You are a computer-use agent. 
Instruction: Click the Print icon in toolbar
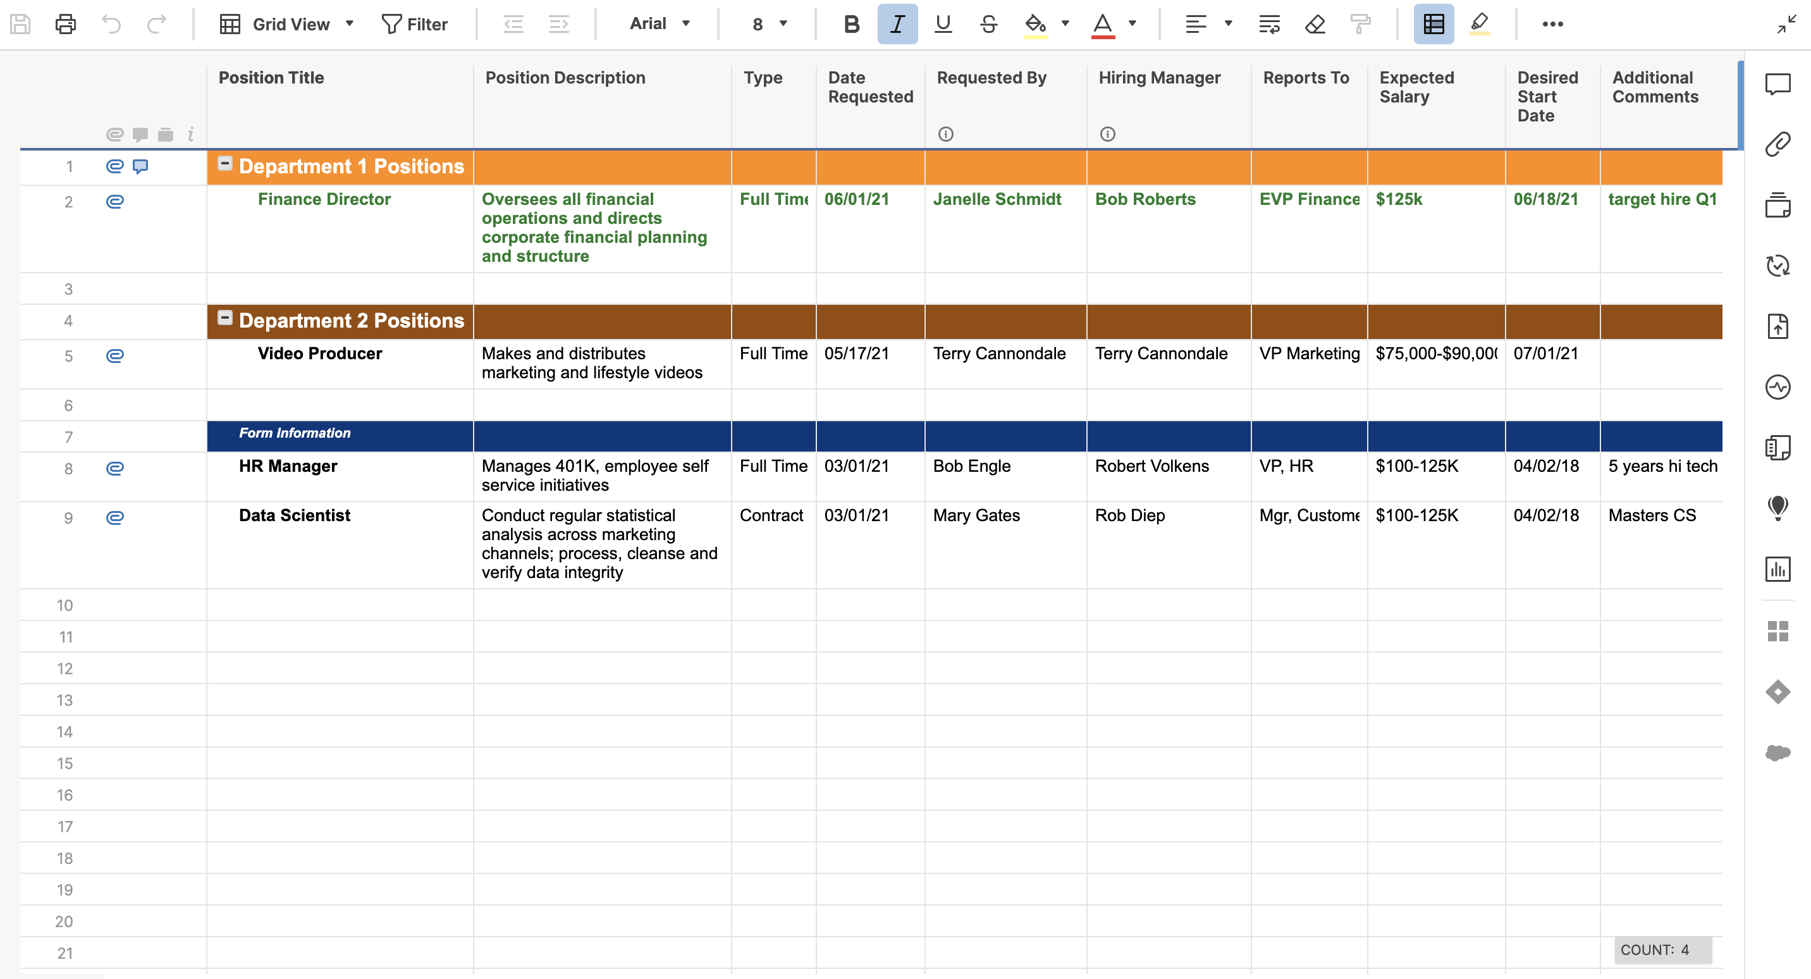click(65, 24)
